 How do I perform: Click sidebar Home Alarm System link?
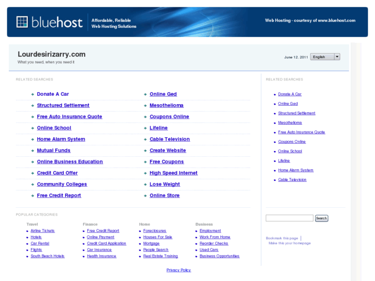(x=296, y=170)
